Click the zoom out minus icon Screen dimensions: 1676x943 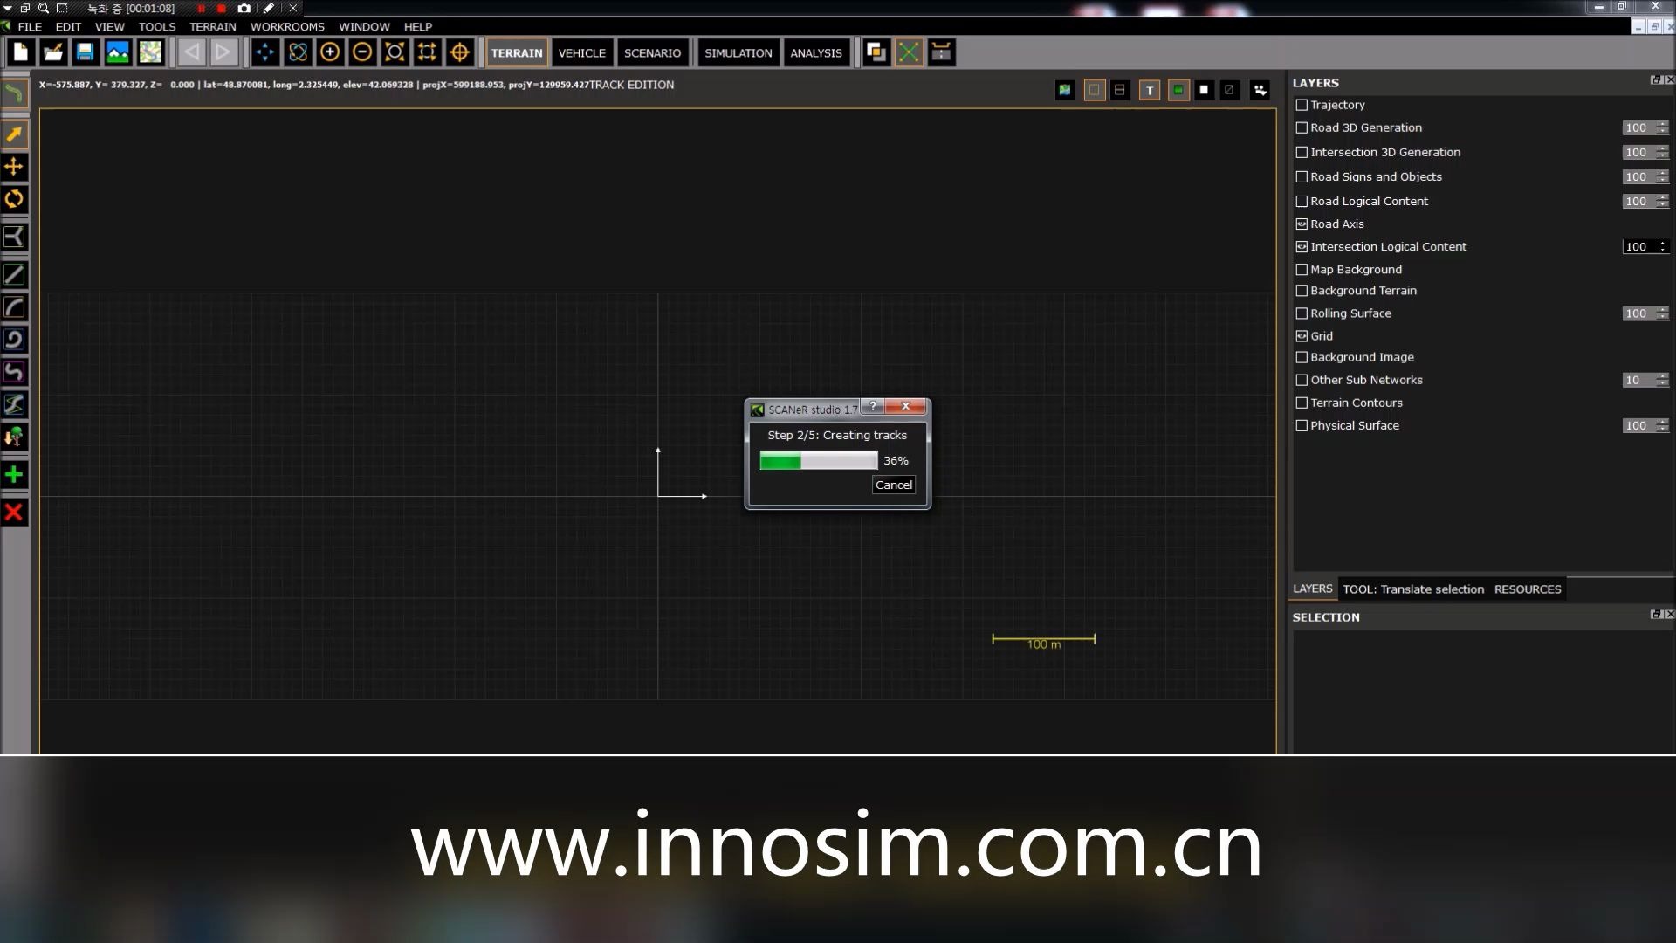(362, 52)
